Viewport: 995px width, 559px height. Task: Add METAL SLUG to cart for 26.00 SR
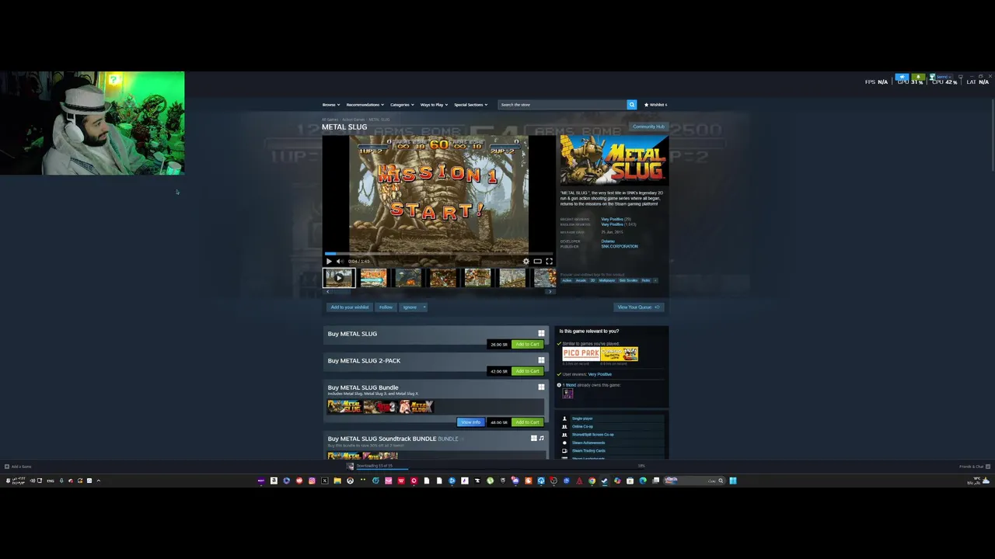point(527,344)
